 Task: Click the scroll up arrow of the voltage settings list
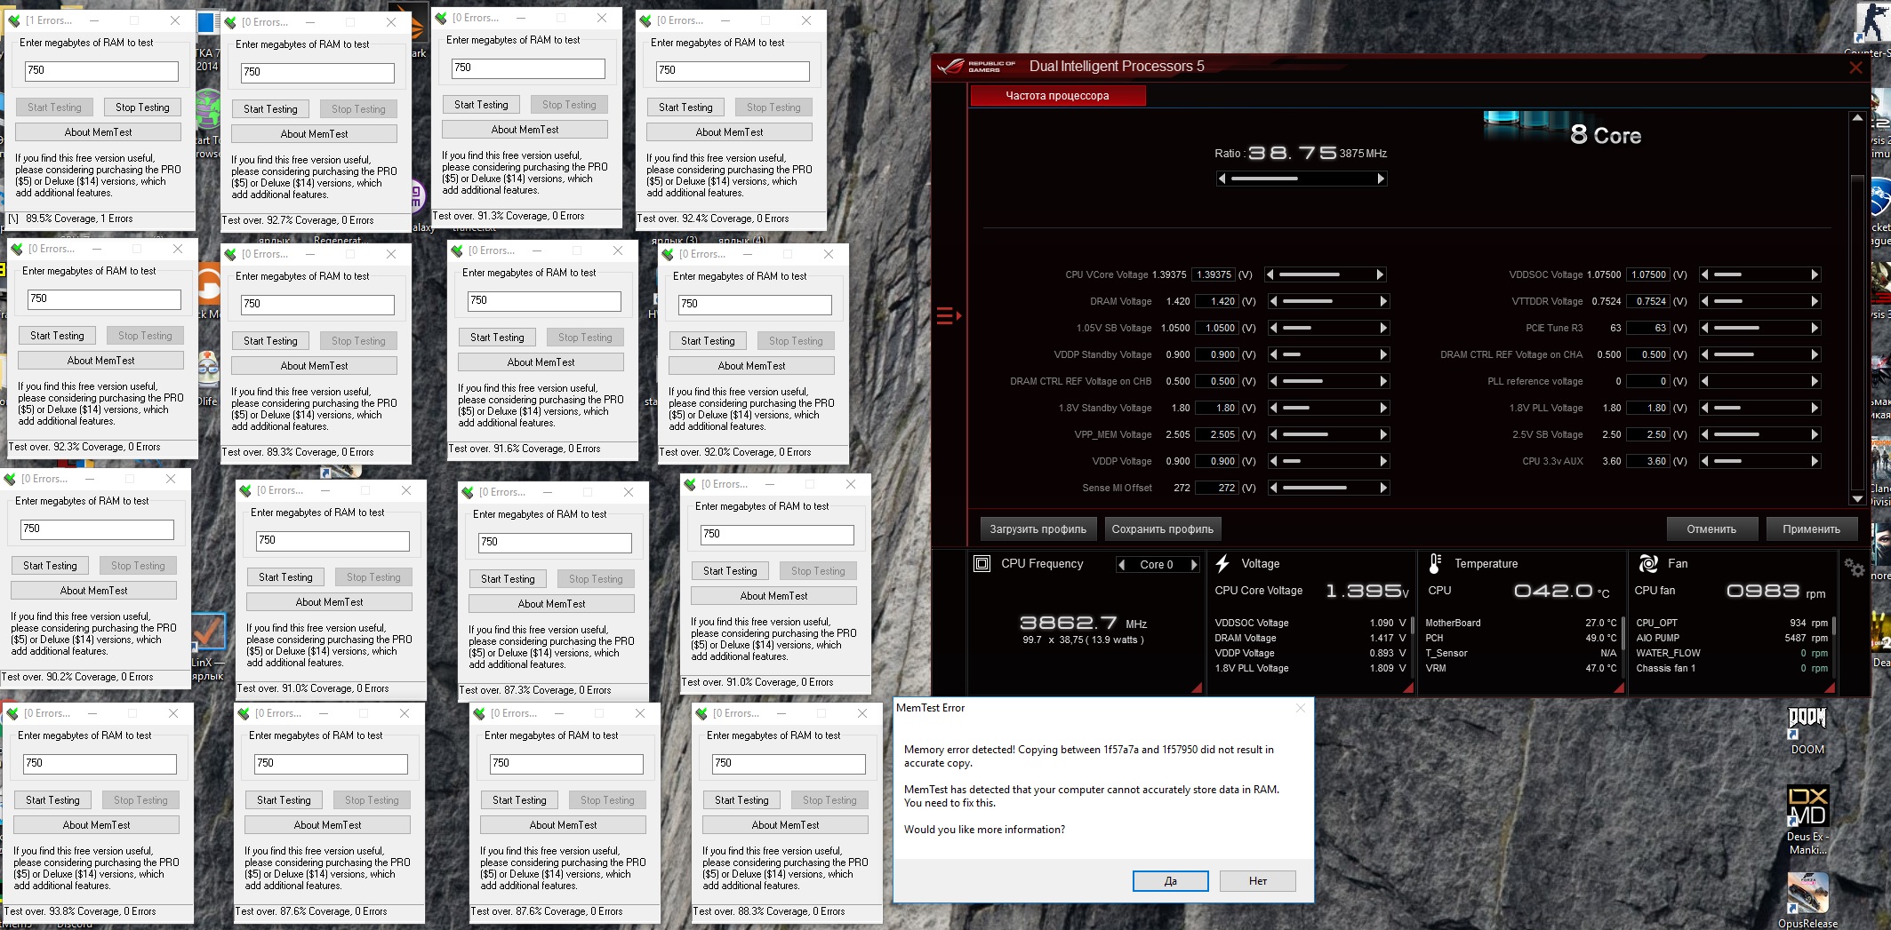tap(1856, 117)
